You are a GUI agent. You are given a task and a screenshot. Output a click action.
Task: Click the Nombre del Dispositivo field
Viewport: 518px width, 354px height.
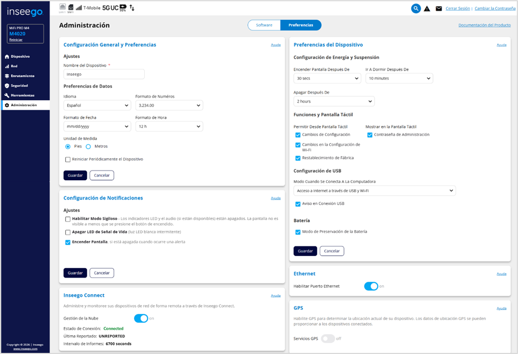point(104,74)
